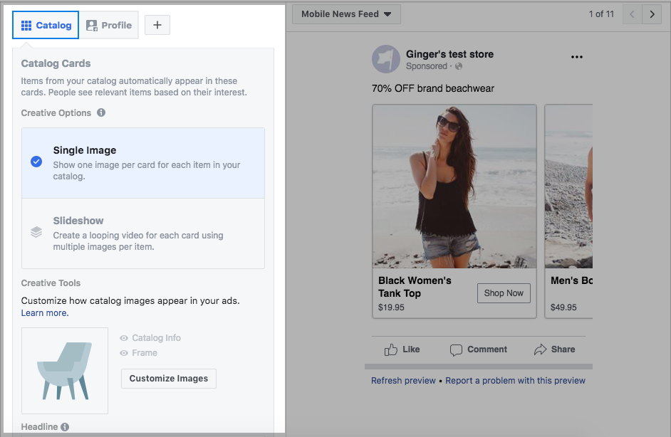This screenshot has height=437, width=671.
Task: Open the Learn more link
Action: point(44,313)
